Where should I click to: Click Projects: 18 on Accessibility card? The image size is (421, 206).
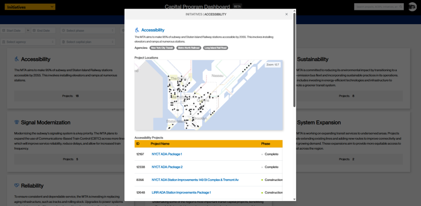(70, 96)
